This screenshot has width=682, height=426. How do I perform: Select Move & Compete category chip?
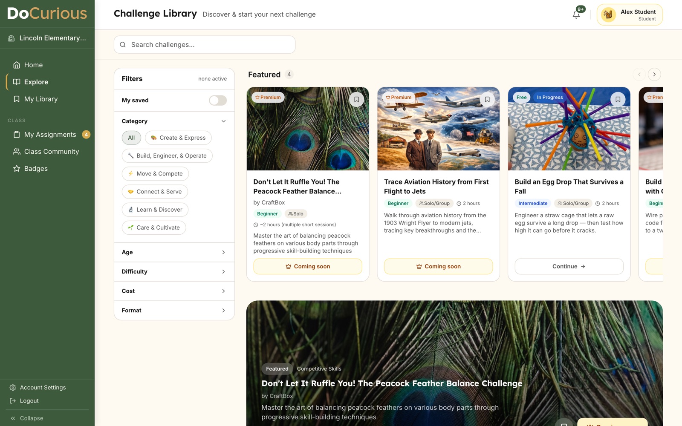point(155,174)
